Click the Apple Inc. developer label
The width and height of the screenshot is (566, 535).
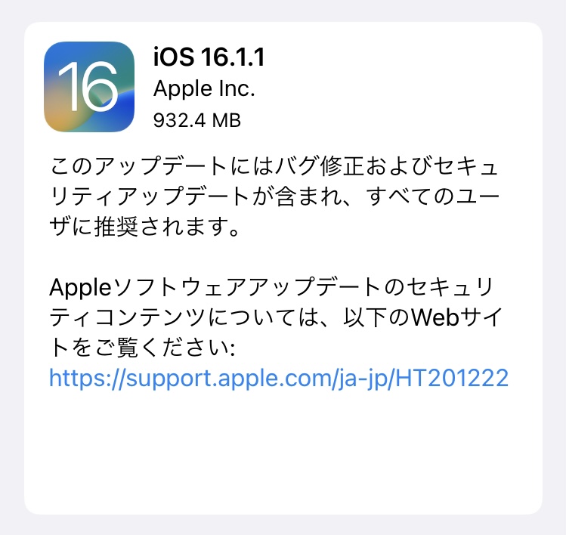204,89
